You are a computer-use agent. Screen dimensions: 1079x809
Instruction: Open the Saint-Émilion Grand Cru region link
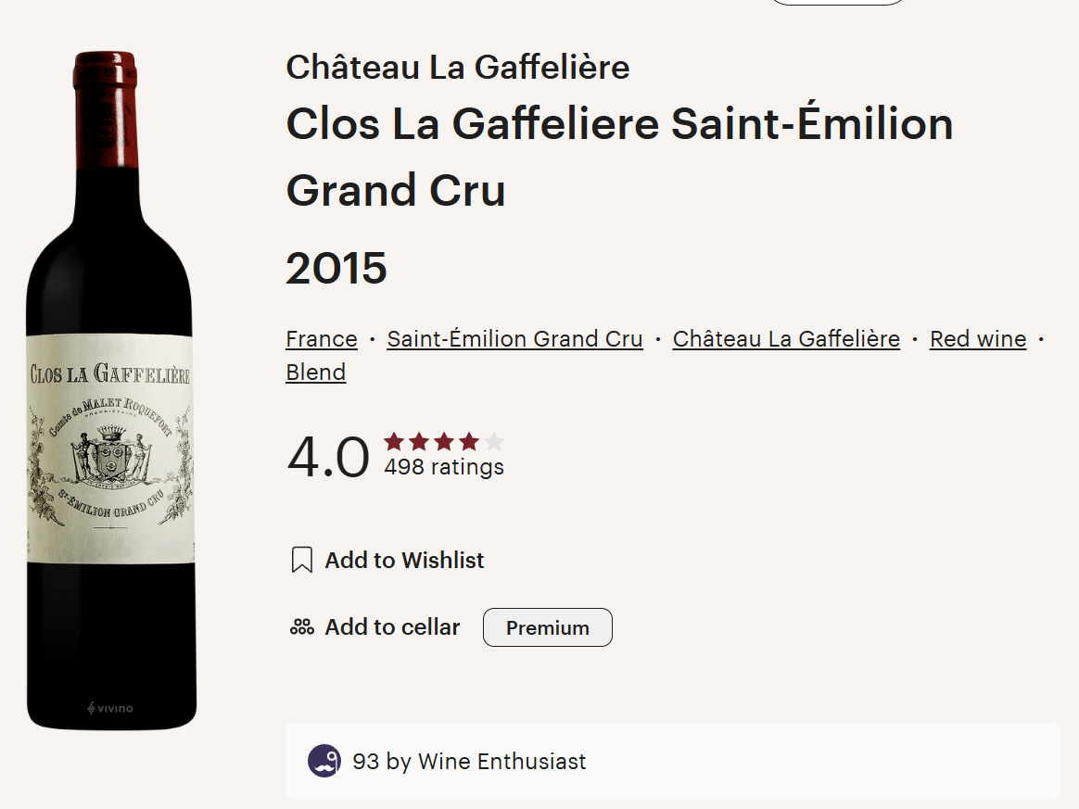point(514,339)
